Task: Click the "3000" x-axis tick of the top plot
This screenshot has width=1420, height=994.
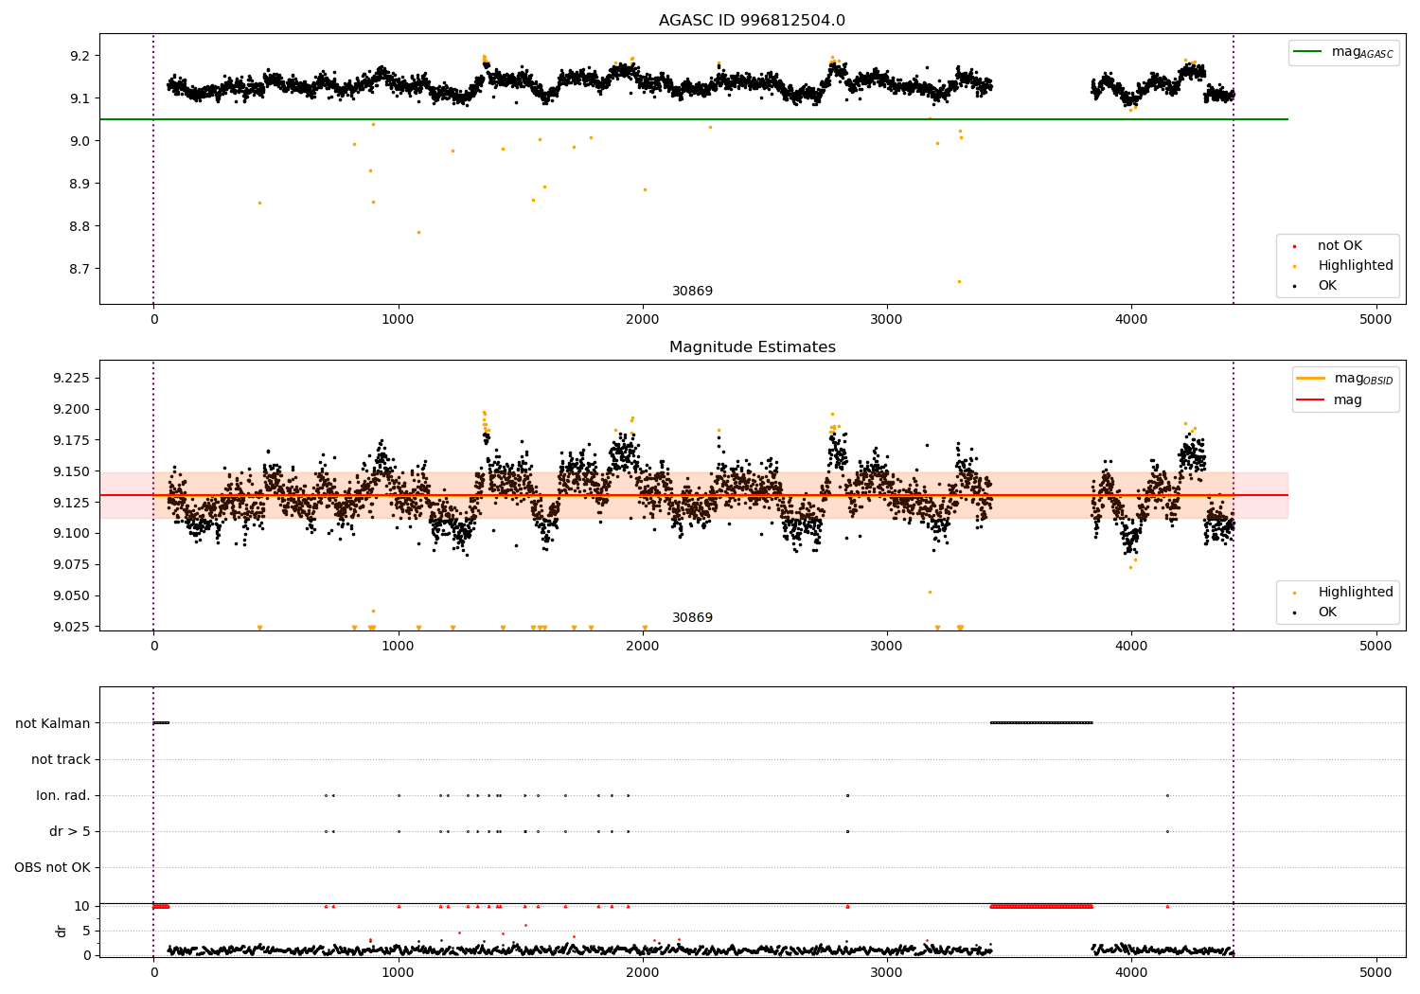Action: point(887,319)
